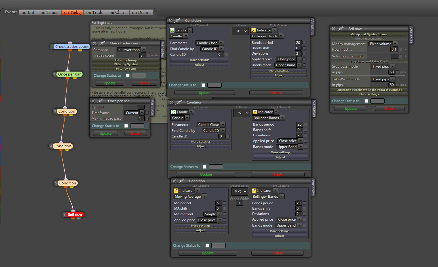Click indicator icon in Crosses Below right operand
Screen dimensions: 438x267
[x=254, y=191]
